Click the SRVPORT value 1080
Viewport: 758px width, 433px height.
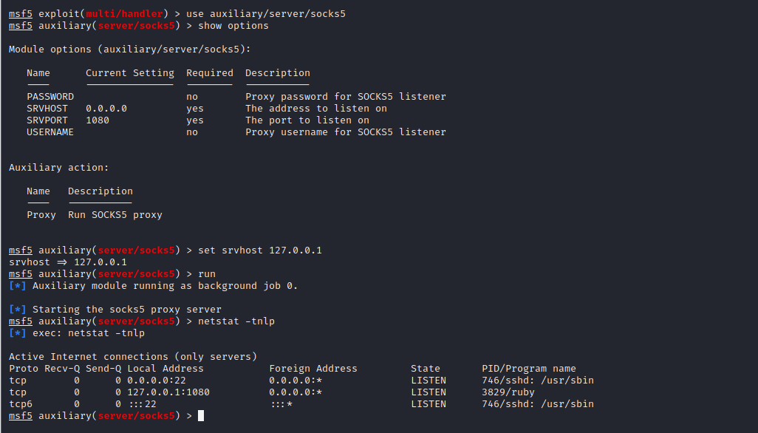[98, 120]
